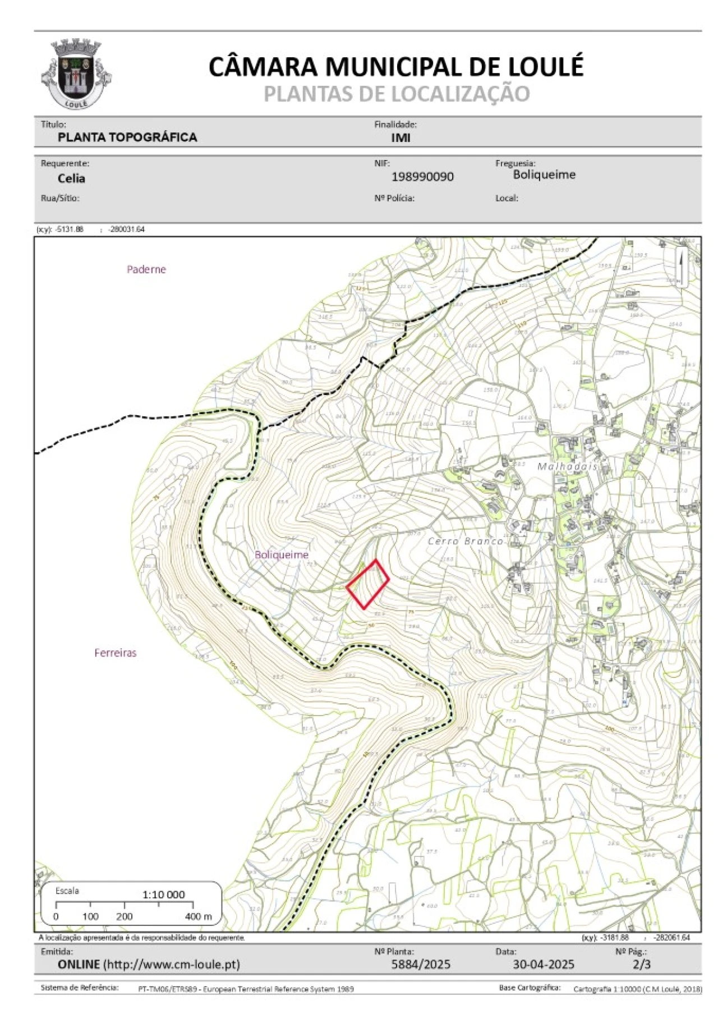Click the Malhadais place name
Viewport: 718px width, 1018px height.
(x=568, y=466)
